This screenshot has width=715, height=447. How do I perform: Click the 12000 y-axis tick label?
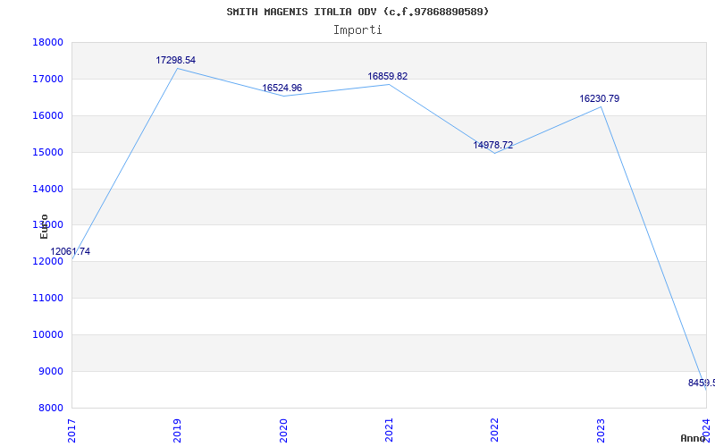point(47,261)
